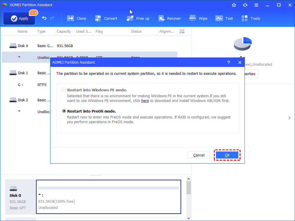
Task: Click the 'here' link to download AIK/ADK
Action: pos(145,101)
